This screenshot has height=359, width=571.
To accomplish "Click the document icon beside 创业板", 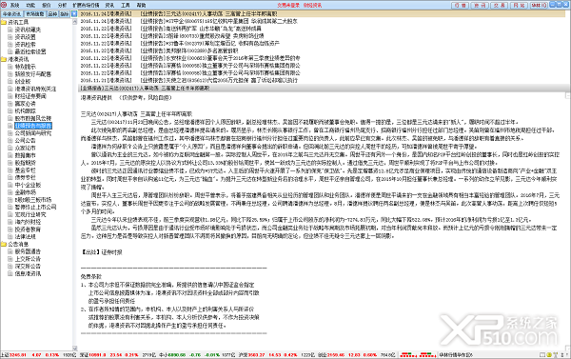I will pos(10,81).
